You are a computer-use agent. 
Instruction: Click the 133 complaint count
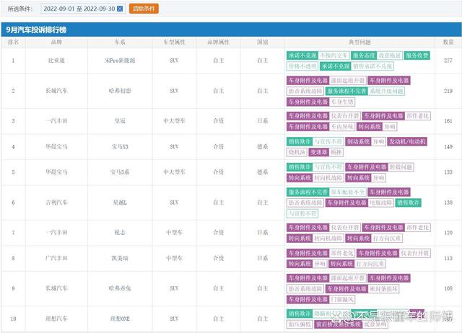[x=448, y=172]
